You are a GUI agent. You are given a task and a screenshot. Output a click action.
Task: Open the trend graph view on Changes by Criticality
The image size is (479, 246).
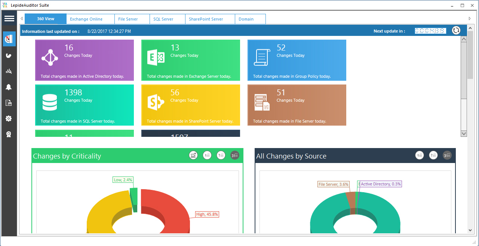(193, 155)
